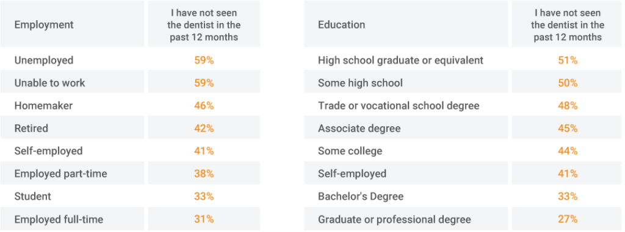Select the Unemployed row label

point(44,60)
